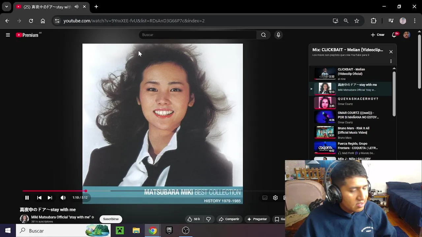The image size is (422, 237).
Task: Open the Crear menu
Action: click(377, 35)
